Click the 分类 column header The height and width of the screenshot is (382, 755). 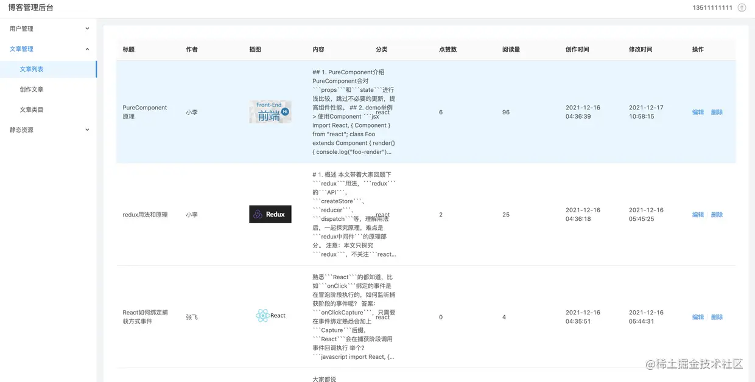[382, 49]
